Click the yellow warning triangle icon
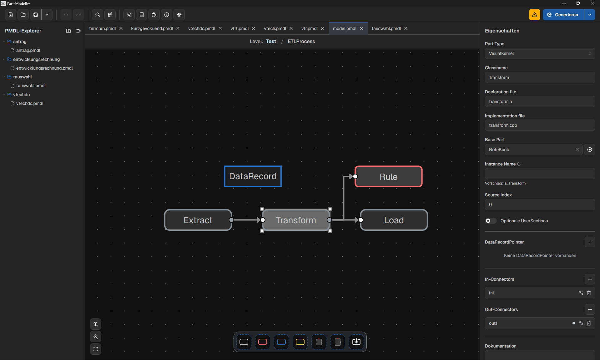 (x=534, y=15)
